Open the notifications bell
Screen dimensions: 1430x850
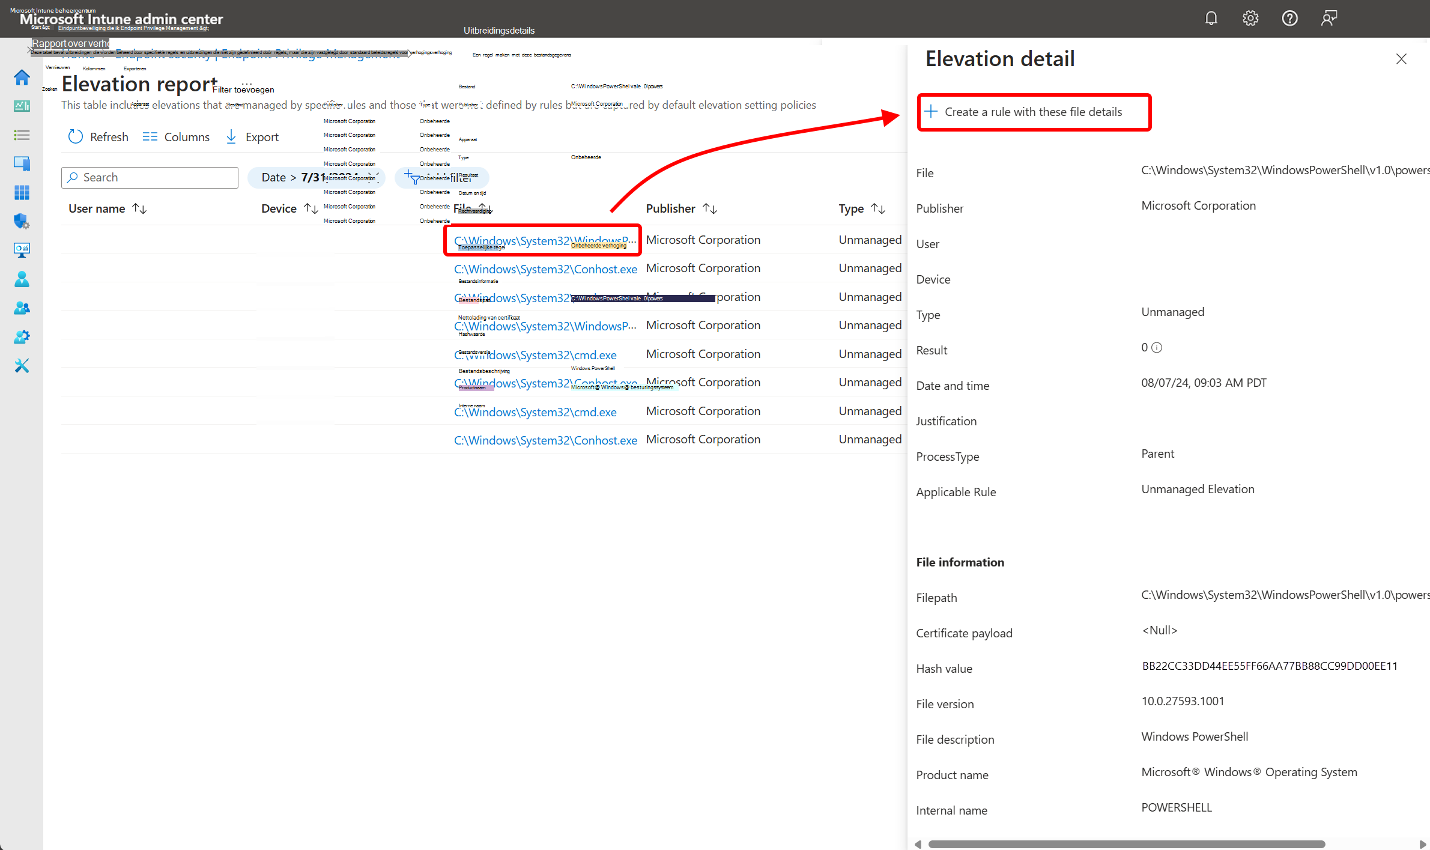click(1211, 19)
